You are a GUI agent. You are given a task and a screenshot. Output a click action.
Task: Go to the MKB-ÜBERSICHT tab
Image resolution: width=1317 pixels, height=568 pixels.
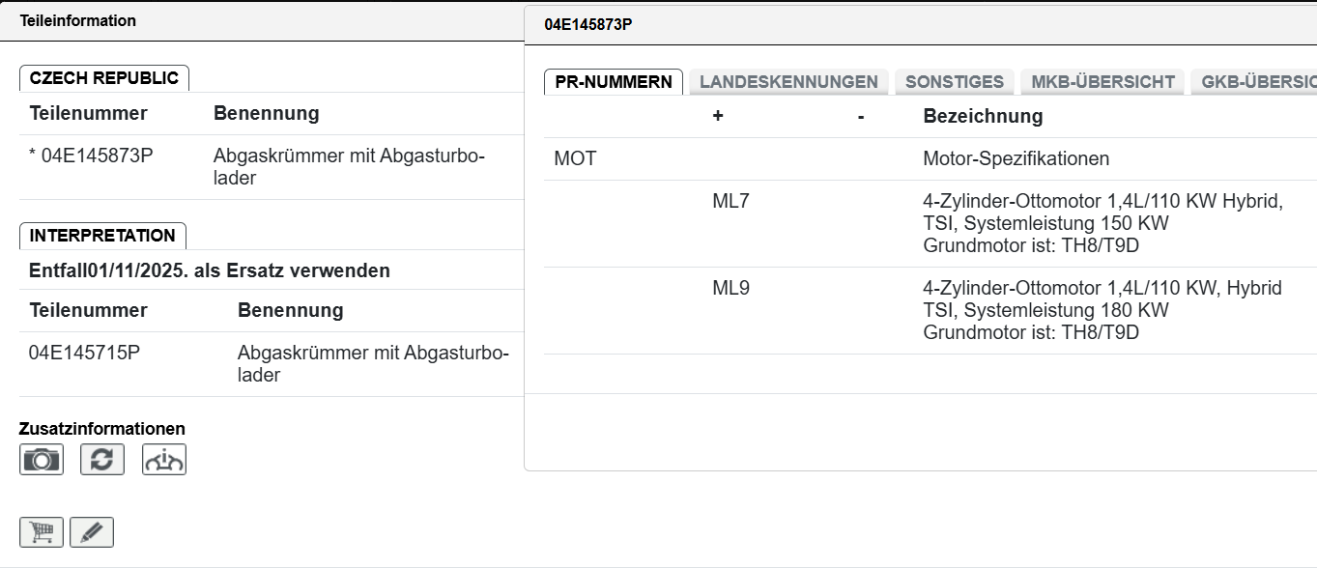click(x=1102, y=82)
